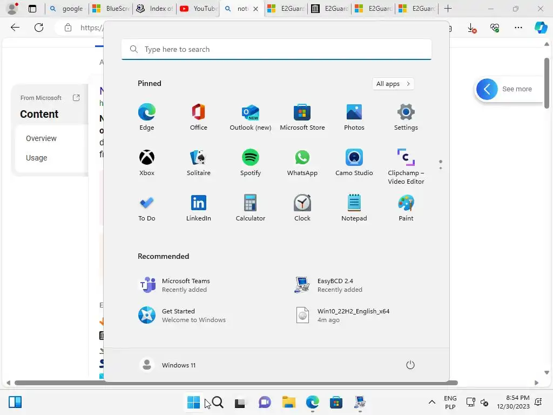
Task: Click the Windows Start button on taskbar
Action: click(x=193, y=402)
